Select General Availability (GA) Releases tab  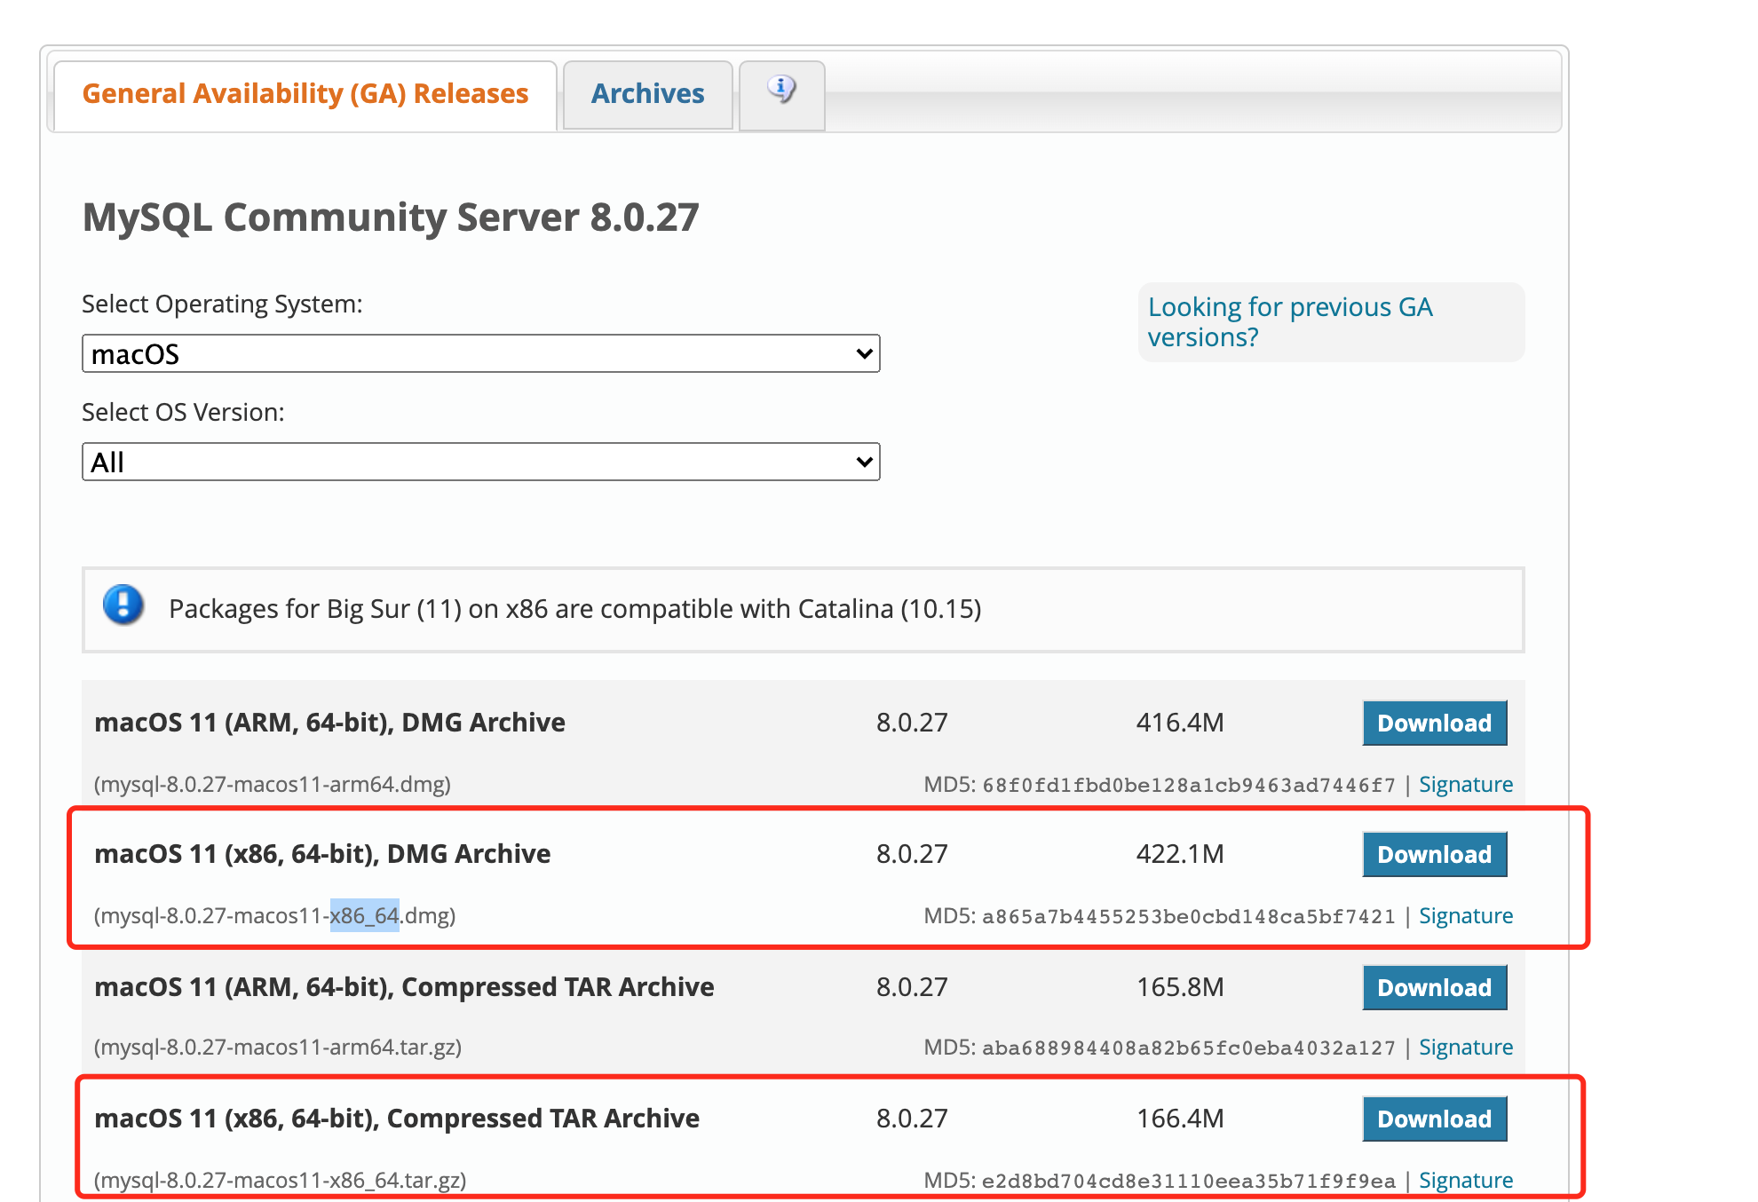305,94
